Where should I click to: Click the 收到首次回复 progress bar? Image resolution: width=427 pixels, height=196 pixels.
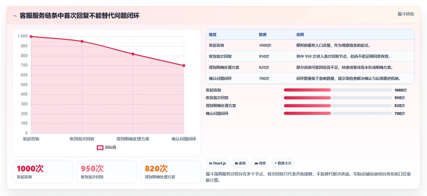(338, 98)
